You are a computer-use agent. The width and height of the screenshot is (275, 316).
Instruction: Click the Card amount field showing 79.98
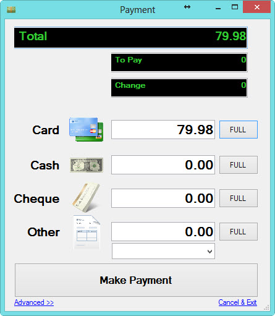pos(163,130)
